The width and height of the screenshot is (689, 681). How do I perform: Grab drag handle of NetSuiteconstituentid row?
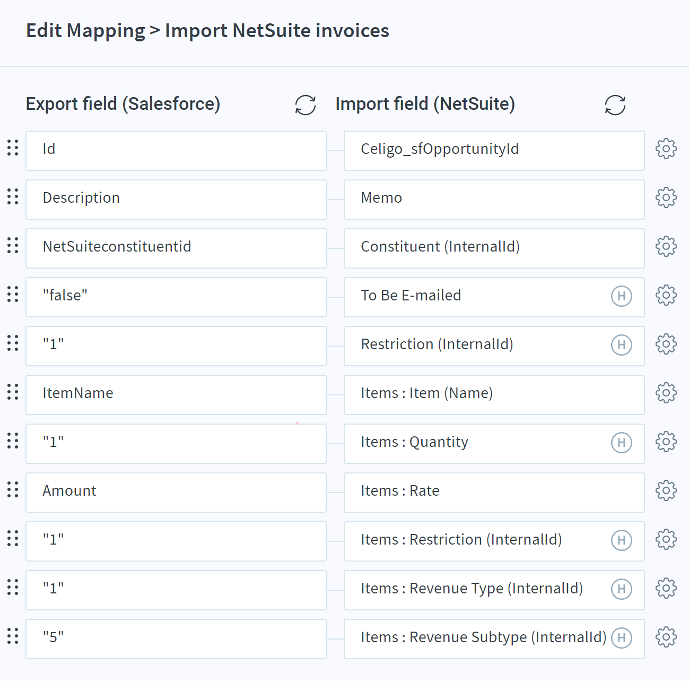coord(13,245)
